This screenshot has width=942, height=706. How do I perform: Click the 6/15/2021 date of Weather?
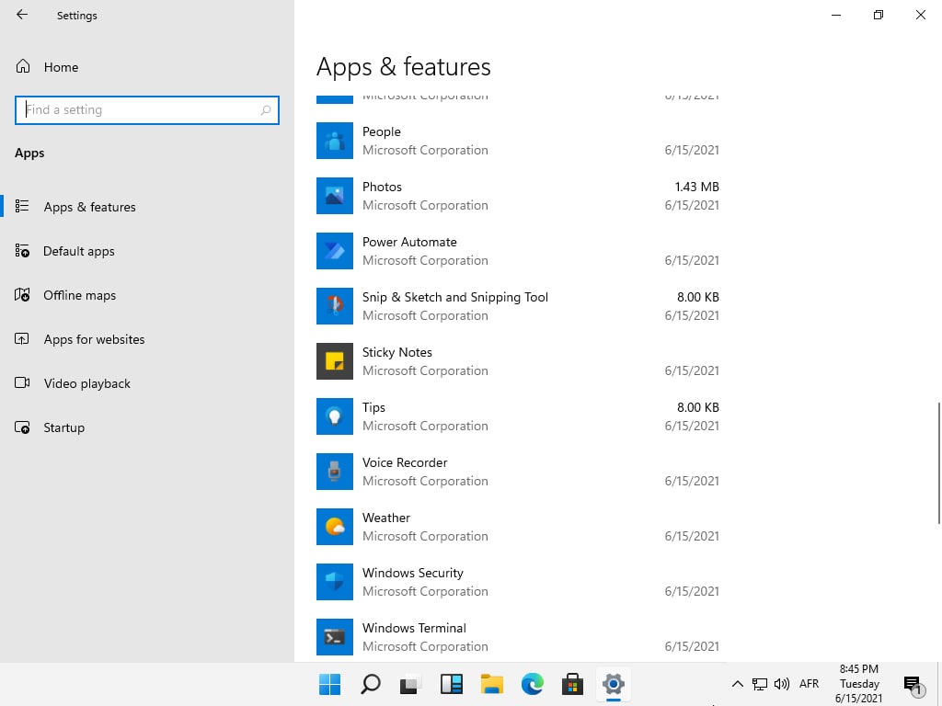tap(692, 536)
